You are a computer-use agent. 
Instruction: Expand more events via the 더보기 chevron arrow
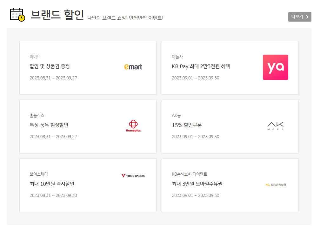click(x=306, y=17)
